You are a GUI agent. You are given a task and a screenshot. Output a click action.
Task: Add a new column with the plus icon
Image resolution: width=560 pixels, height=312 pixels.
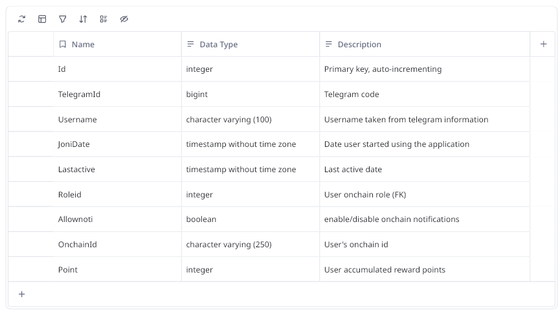tap(543, 44)
